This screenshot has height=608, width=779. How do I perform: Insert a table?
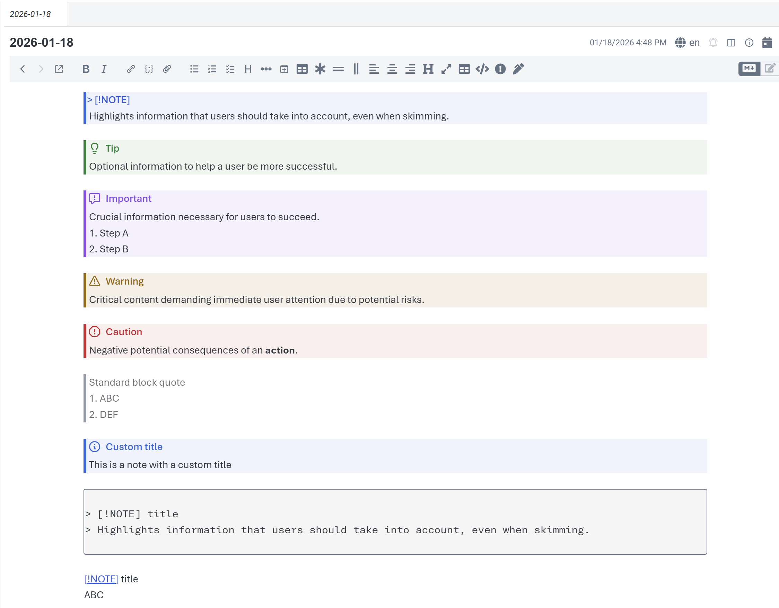point(302,69)
